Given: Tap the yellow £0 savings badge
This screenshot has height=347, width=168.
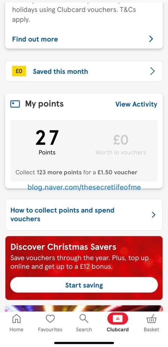Looking at the screenshot, I should pos(19,71).
